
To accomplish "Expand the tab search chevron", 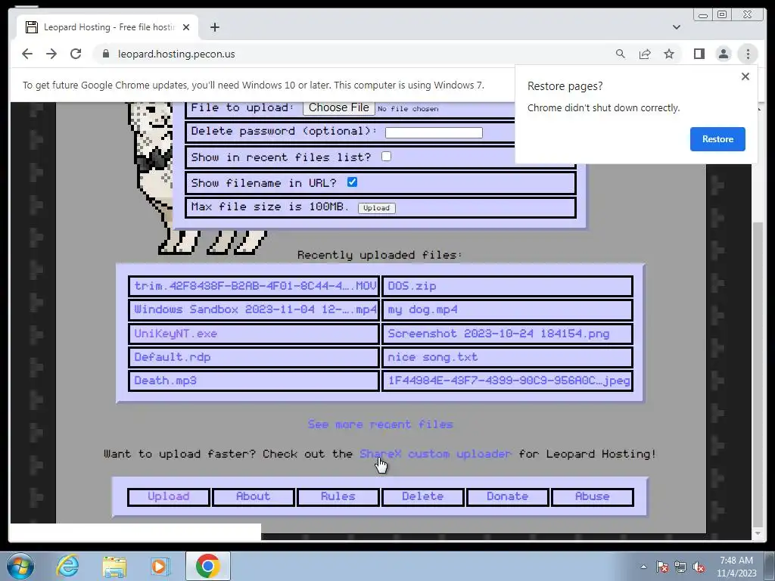I will tap(677, 27).
